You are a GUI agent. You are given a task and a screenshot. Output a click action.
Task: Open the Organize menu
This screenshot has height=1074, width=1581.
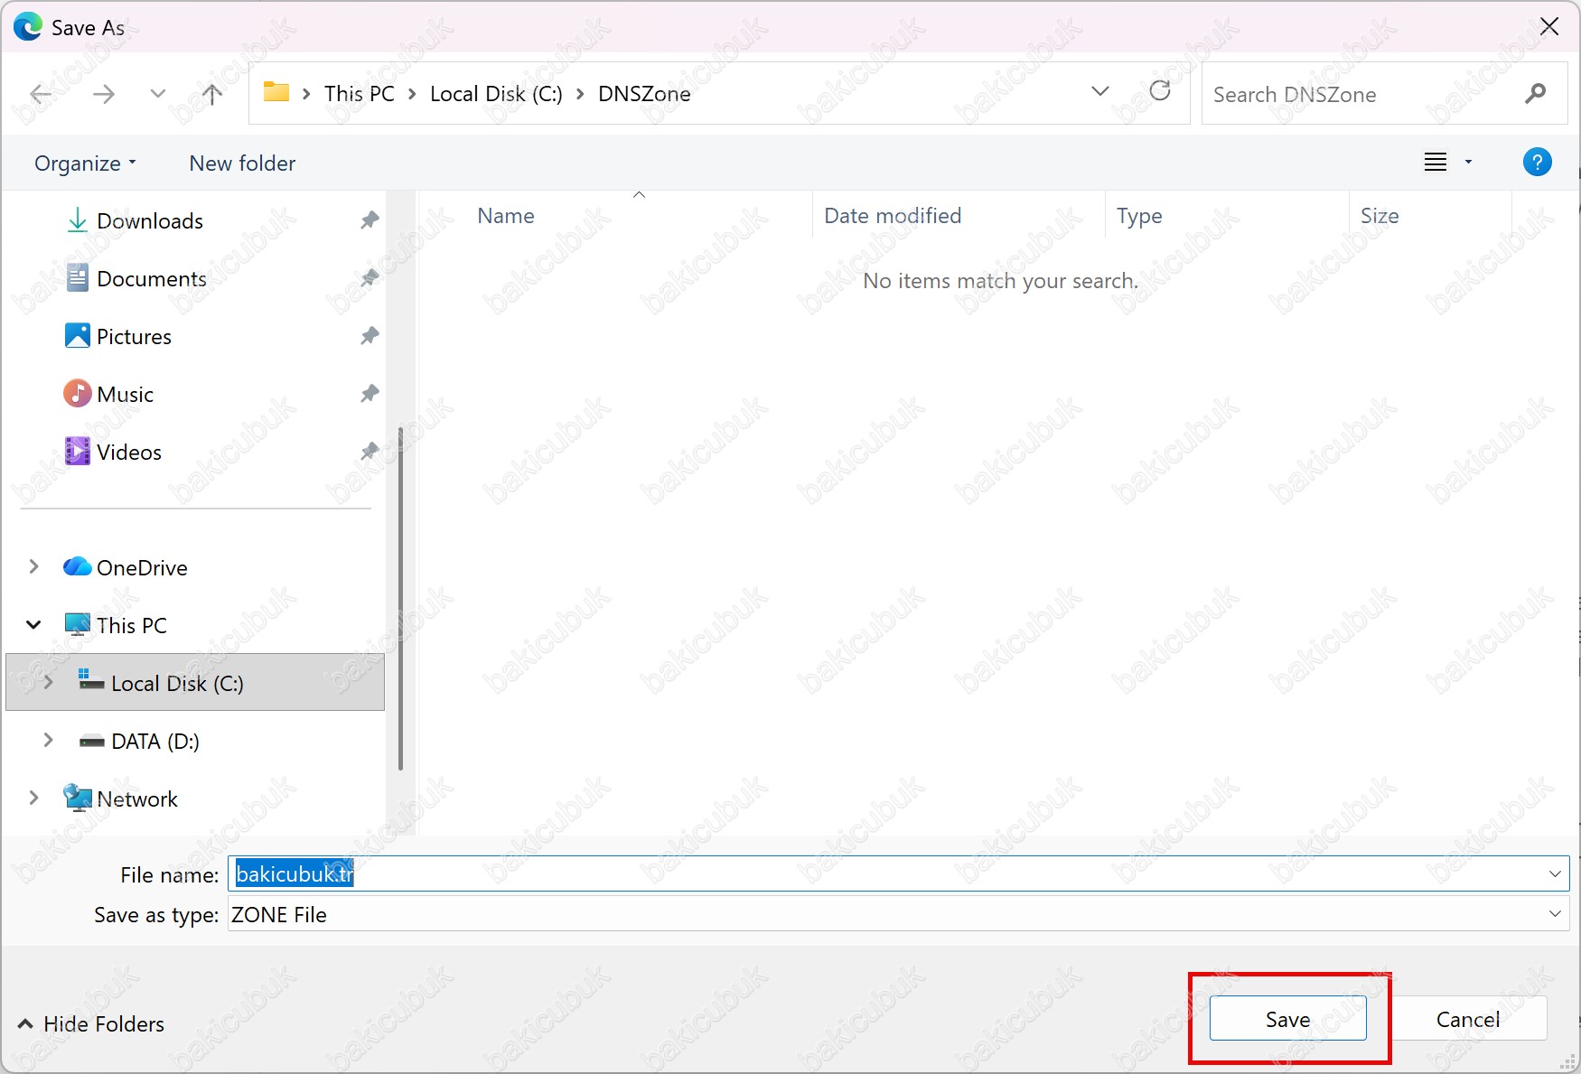(x=85, y=163)
